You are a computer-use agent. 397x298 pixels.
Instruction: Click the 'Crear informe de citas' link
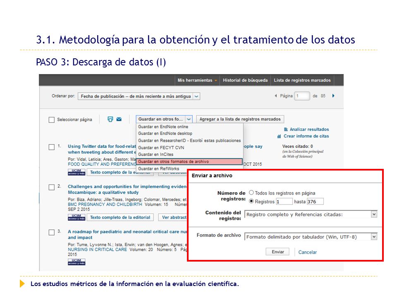306,136
